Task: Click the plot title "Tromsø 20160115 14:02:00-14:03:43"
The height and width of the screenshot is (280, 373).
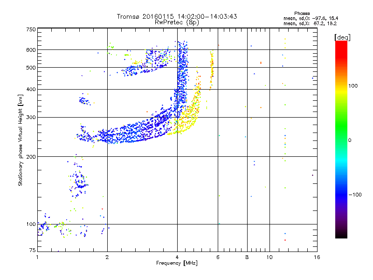Action: click(x=177, y=16)
